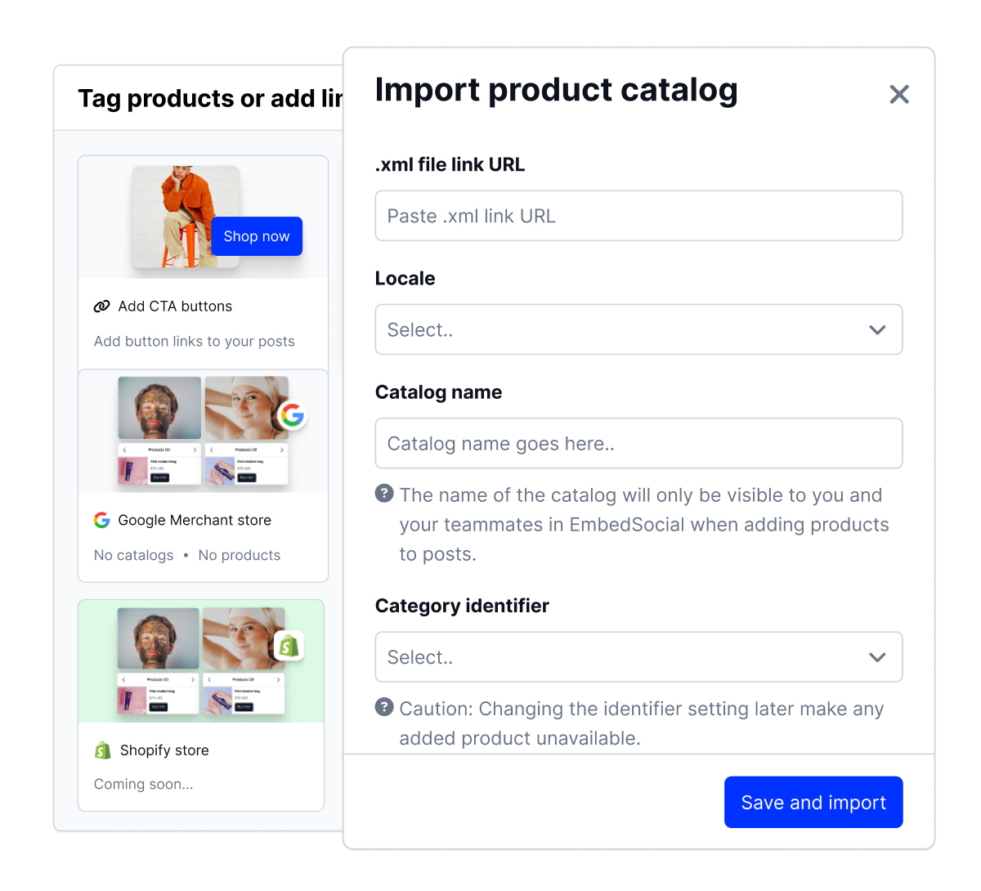The width and height of the screenshot is (981, 891).
Task: Expand the Category identifier dropdown
Action: [x=638, y=656]
